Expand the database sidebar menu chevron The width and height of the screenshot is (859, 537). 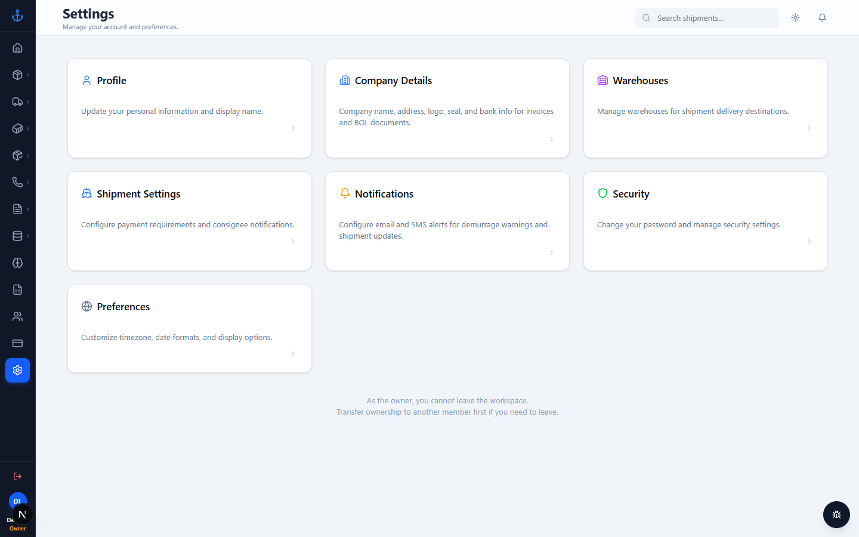click(x=27, y=236)
